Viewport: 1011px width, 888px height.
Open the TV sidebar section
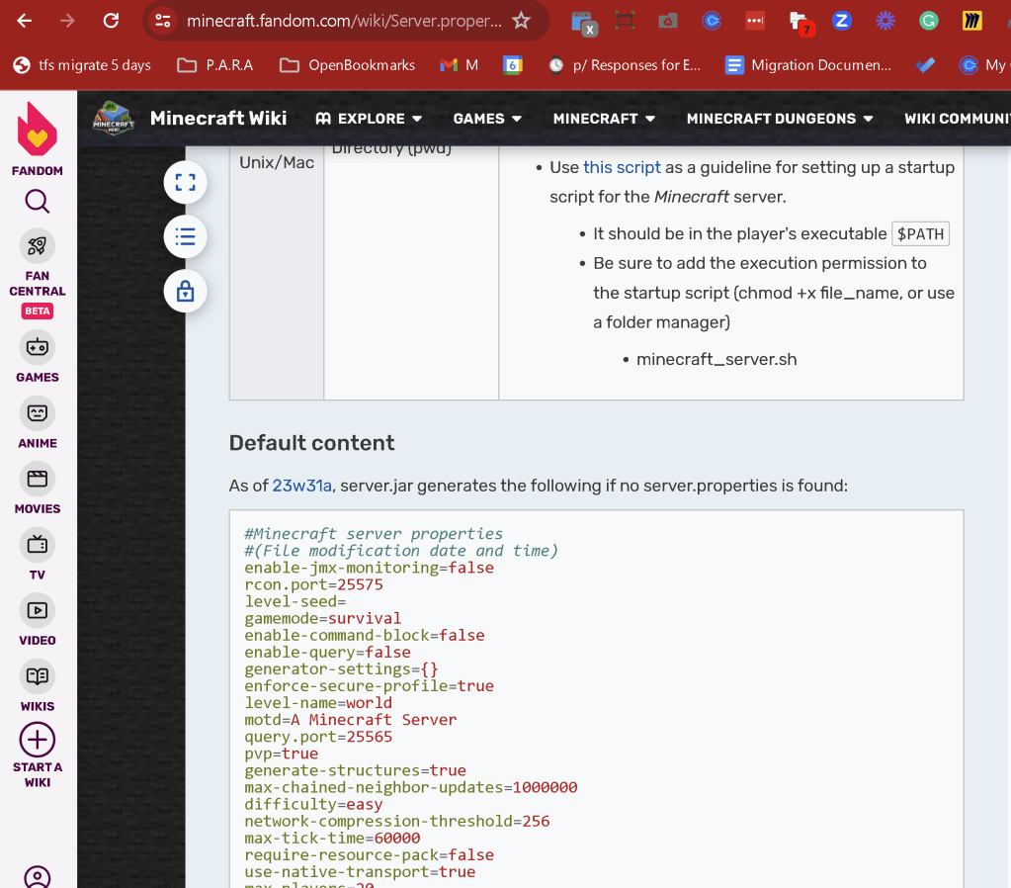click(x=38, y=556)
